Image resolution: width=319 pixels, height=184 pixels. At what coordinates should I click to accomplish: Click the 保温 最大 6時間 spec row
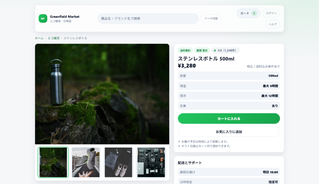coord(229,86)
